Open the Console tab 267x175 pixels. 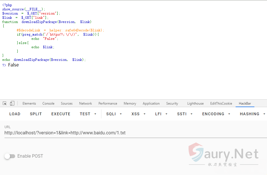[48, 103]
